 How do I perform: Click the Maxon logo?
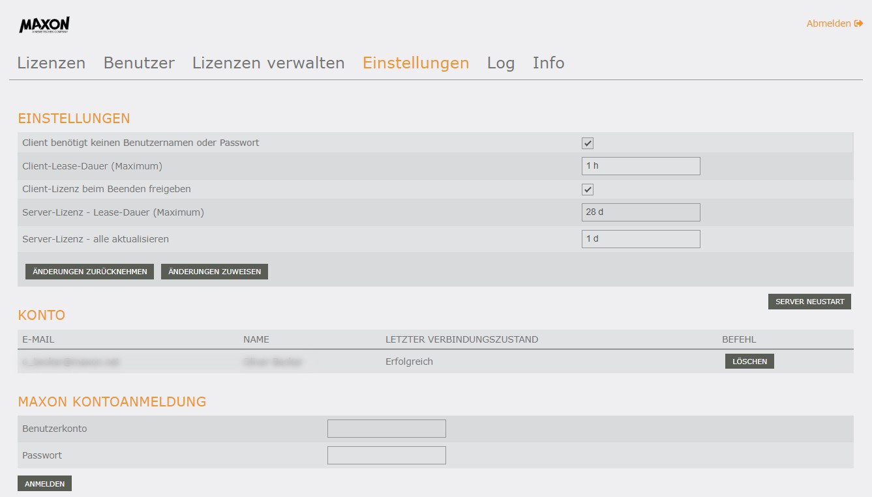(44, 25)
